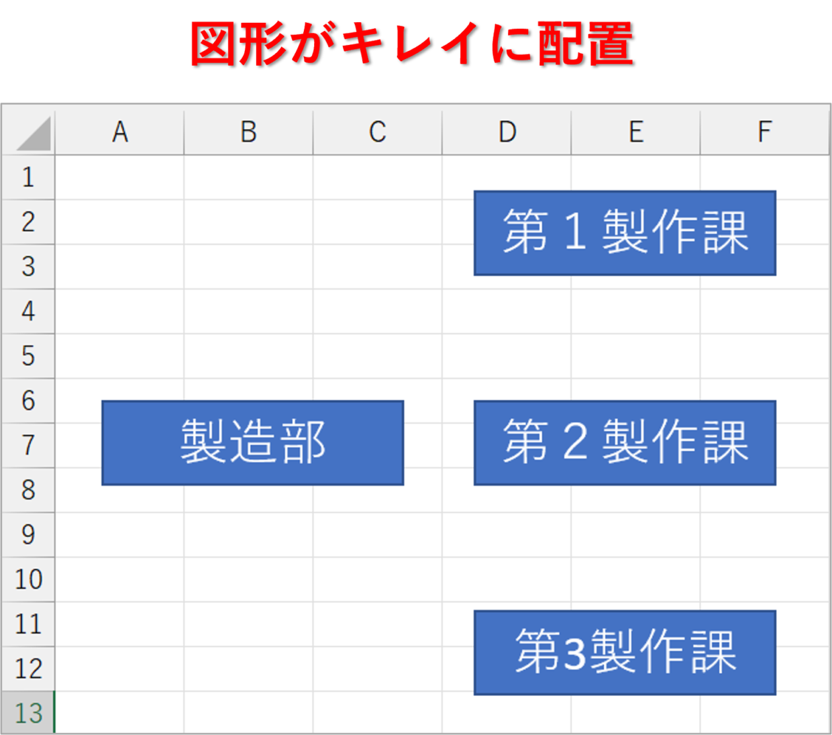
Task: Click row 4 header
Action: [x=28, y=311]
